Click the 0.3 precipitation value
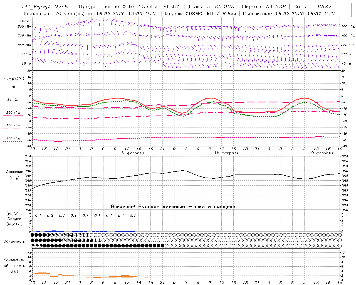Screen dimensions: 356x285 50,215
